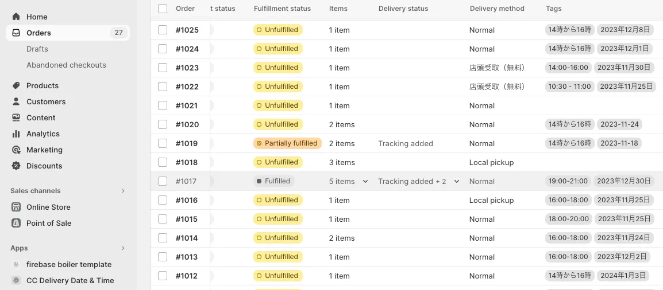Screen dimensions: 663x290
Task: Click the Analytics bar chart icon
Action: pos(16,134)
